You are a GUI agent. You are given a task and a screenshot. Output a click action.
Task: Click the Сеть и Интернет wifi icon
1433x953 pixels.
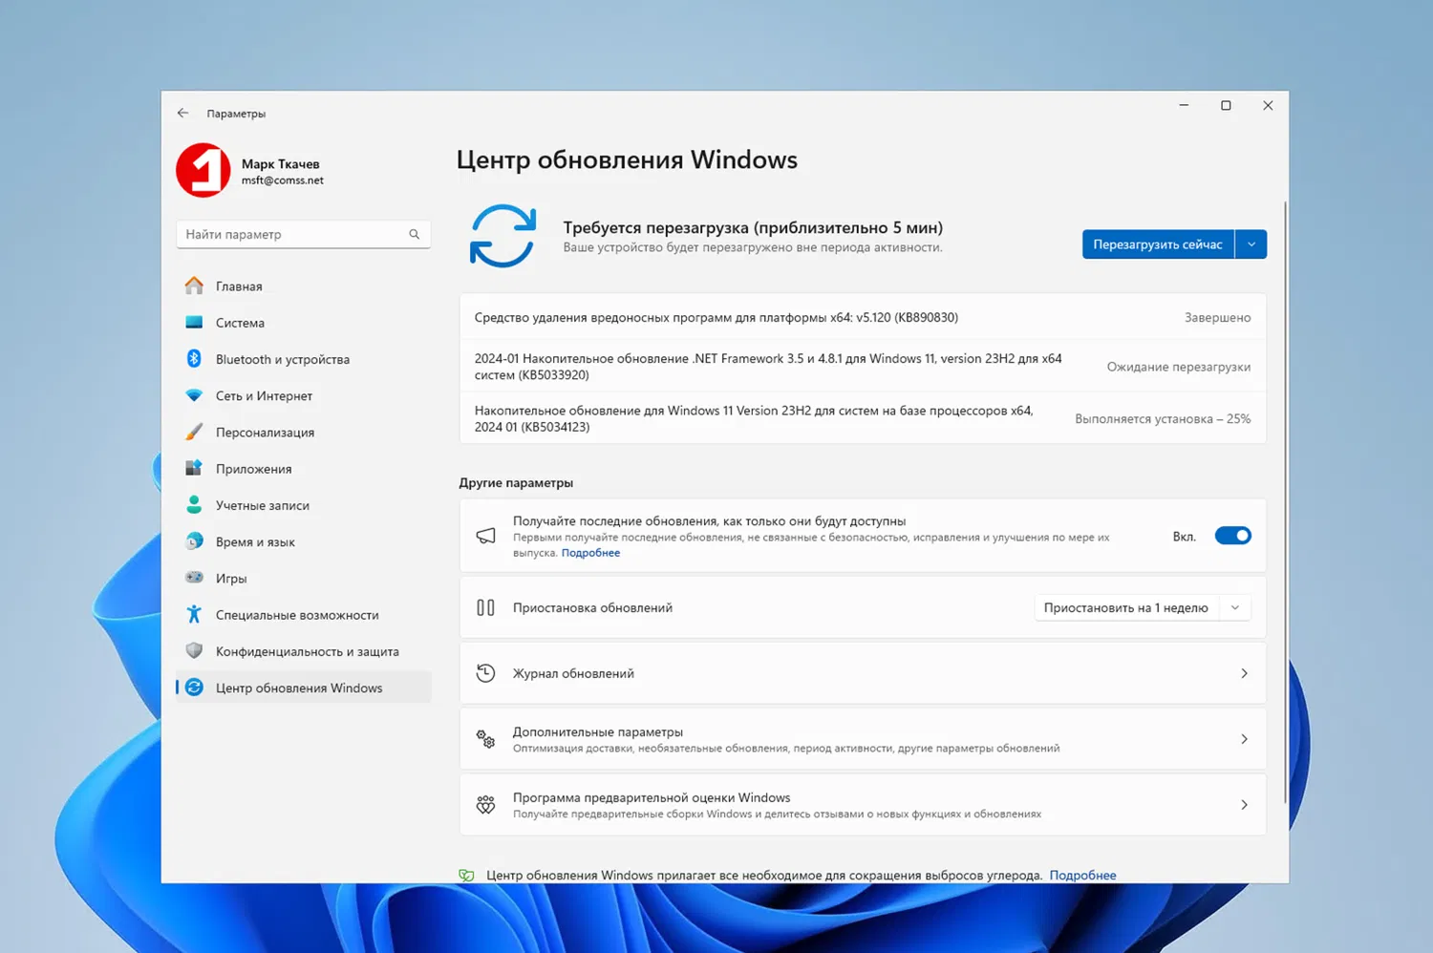click(194, 395)
